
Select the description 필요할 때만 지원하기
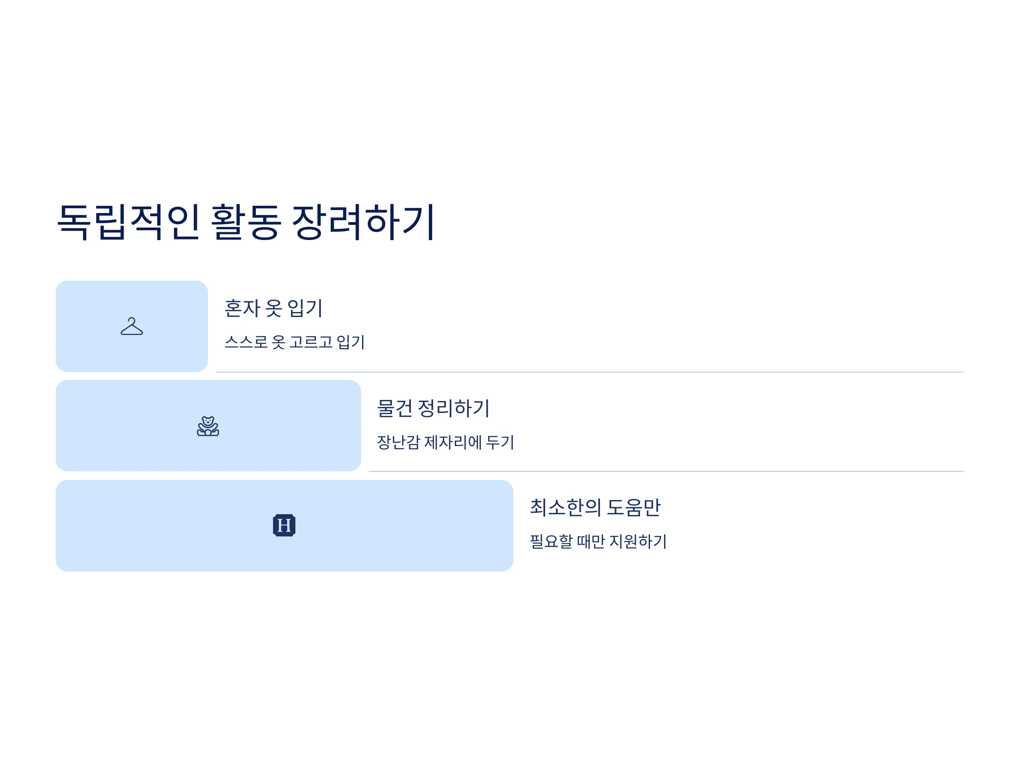click(x=599, y=541)
